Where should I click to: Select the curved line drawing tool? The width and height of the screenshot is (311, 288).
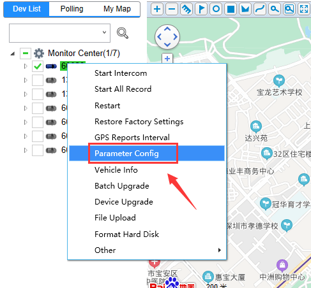[260, 9]
